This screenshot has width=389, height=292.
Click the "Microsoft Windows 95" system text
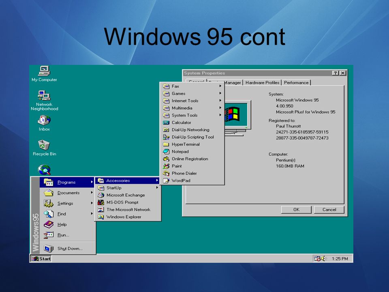(x=297, y=100)
